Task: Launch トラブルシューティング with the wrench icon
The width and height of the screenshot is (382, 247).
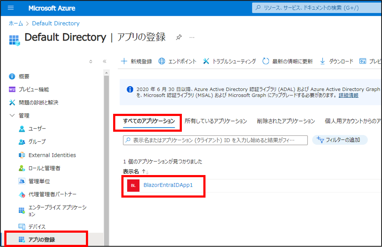Action: point(228,61)
